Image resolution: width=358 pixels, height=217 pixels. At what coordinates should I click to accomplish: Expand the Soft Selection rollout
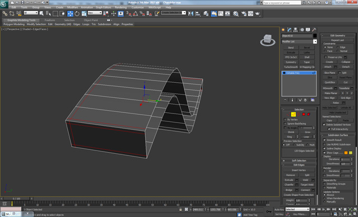299,161
